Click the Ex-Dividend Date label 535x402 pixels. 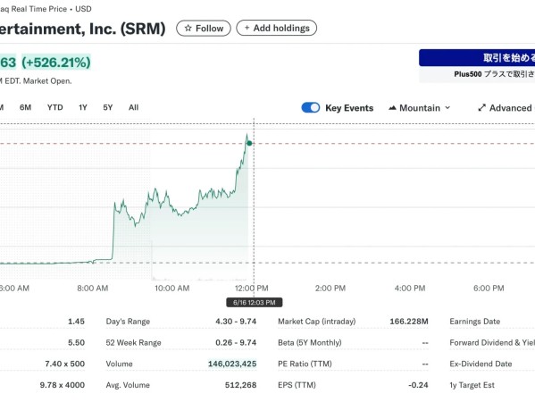coord(481,364)
